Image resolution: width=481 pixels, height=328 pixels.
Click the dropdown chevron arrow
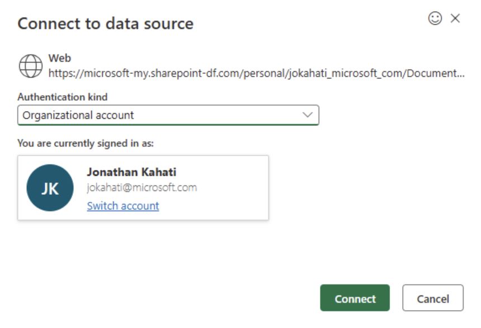pyautogui.click(x=308, y=115)
